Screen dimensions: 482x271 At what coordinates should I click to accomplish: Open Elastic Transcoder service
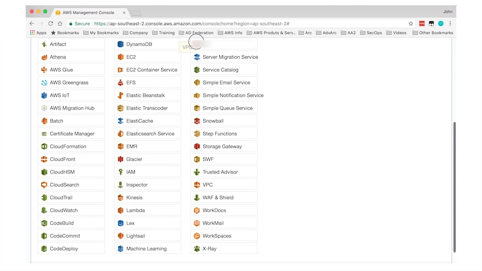pyautogui.click(x=148, y=108)
